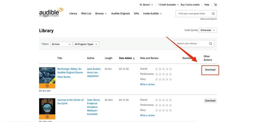Open the All time filter dropdown

coord(61,44)
